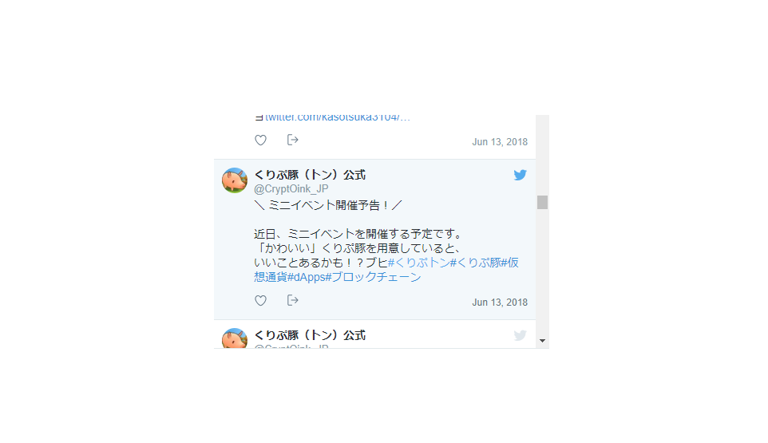Viewport: 768px width, 443px height.
Task: Open the #くりぷトン hashtag
Action: pyautogui.click(x=419, y=263)
